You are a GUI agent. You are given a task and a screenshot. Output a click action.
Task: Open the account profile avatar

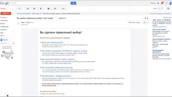[x=170, y=3]
